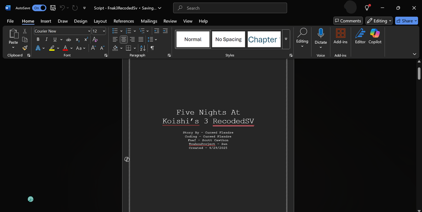Switch to the References tab
This screenshot has height=212, width=422.
pyautogui.click(x=123, y=21)
